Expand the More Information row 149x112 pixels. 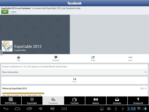click(74, 72)
